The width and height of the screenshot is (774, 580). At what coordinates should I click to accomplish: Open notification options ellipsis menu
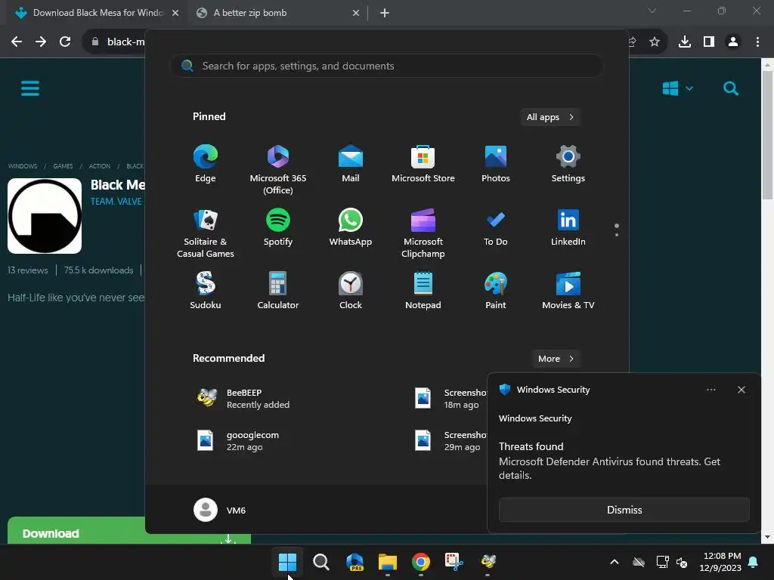tap(711, 390)
